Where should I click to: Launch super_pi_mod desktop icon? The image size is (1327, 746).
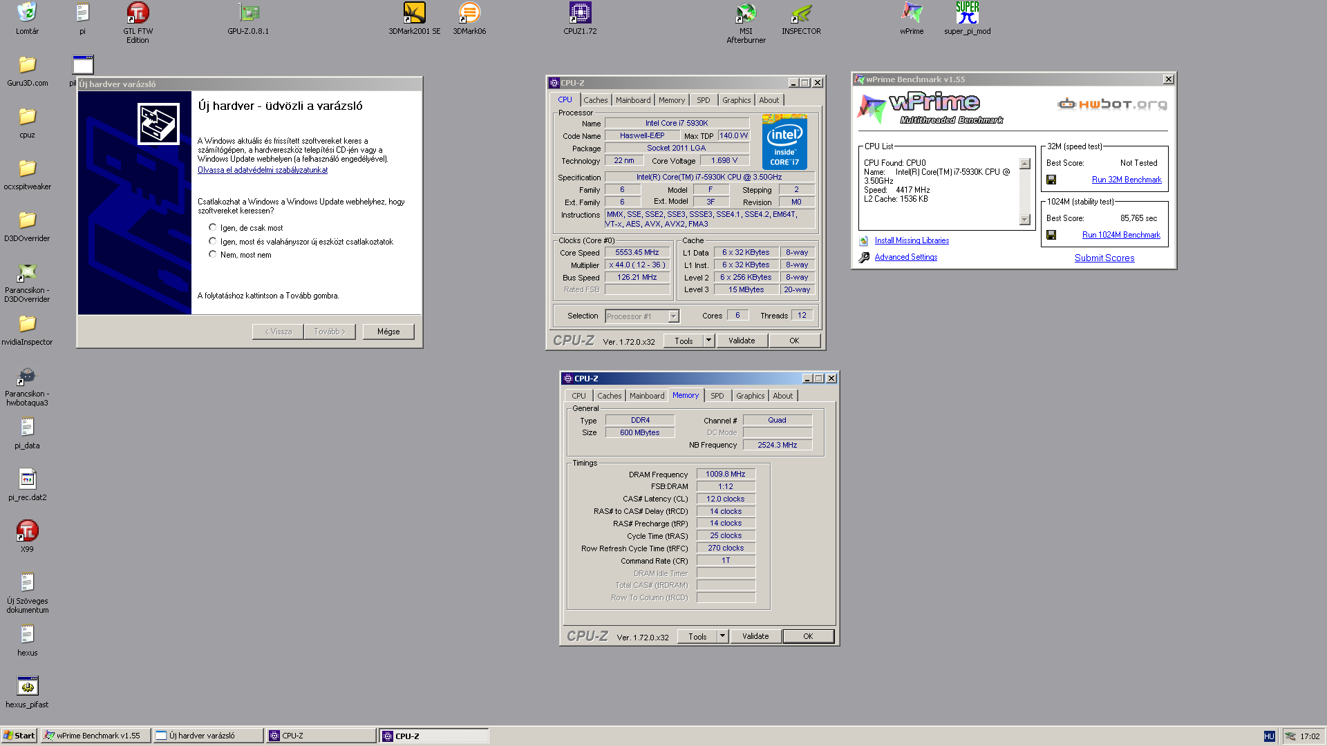click(967, 19)
